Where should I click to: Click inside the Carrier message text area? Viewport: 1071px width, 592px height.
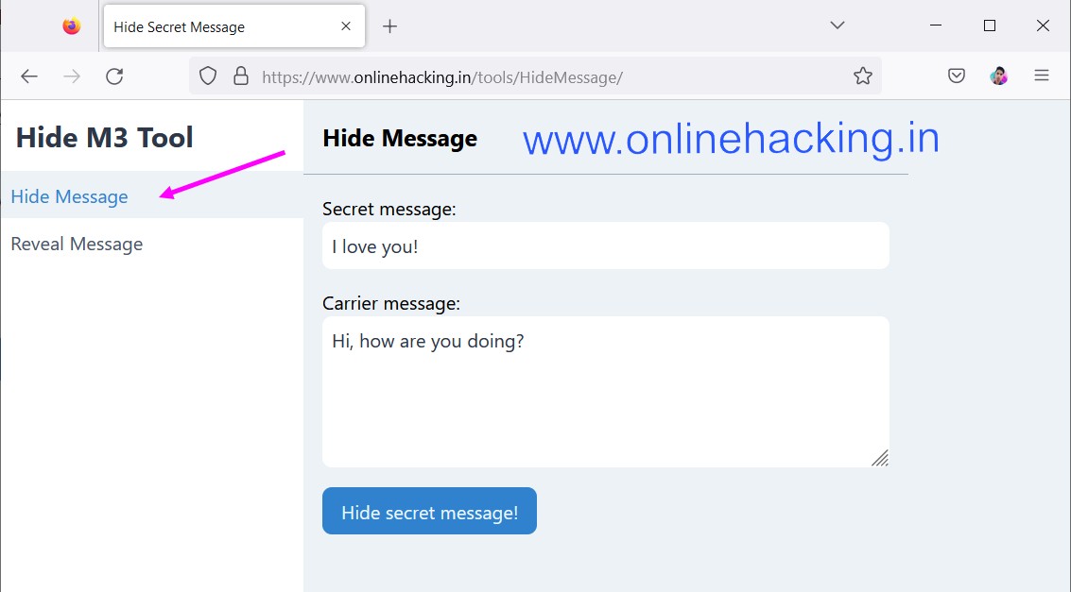pos(606,392)
